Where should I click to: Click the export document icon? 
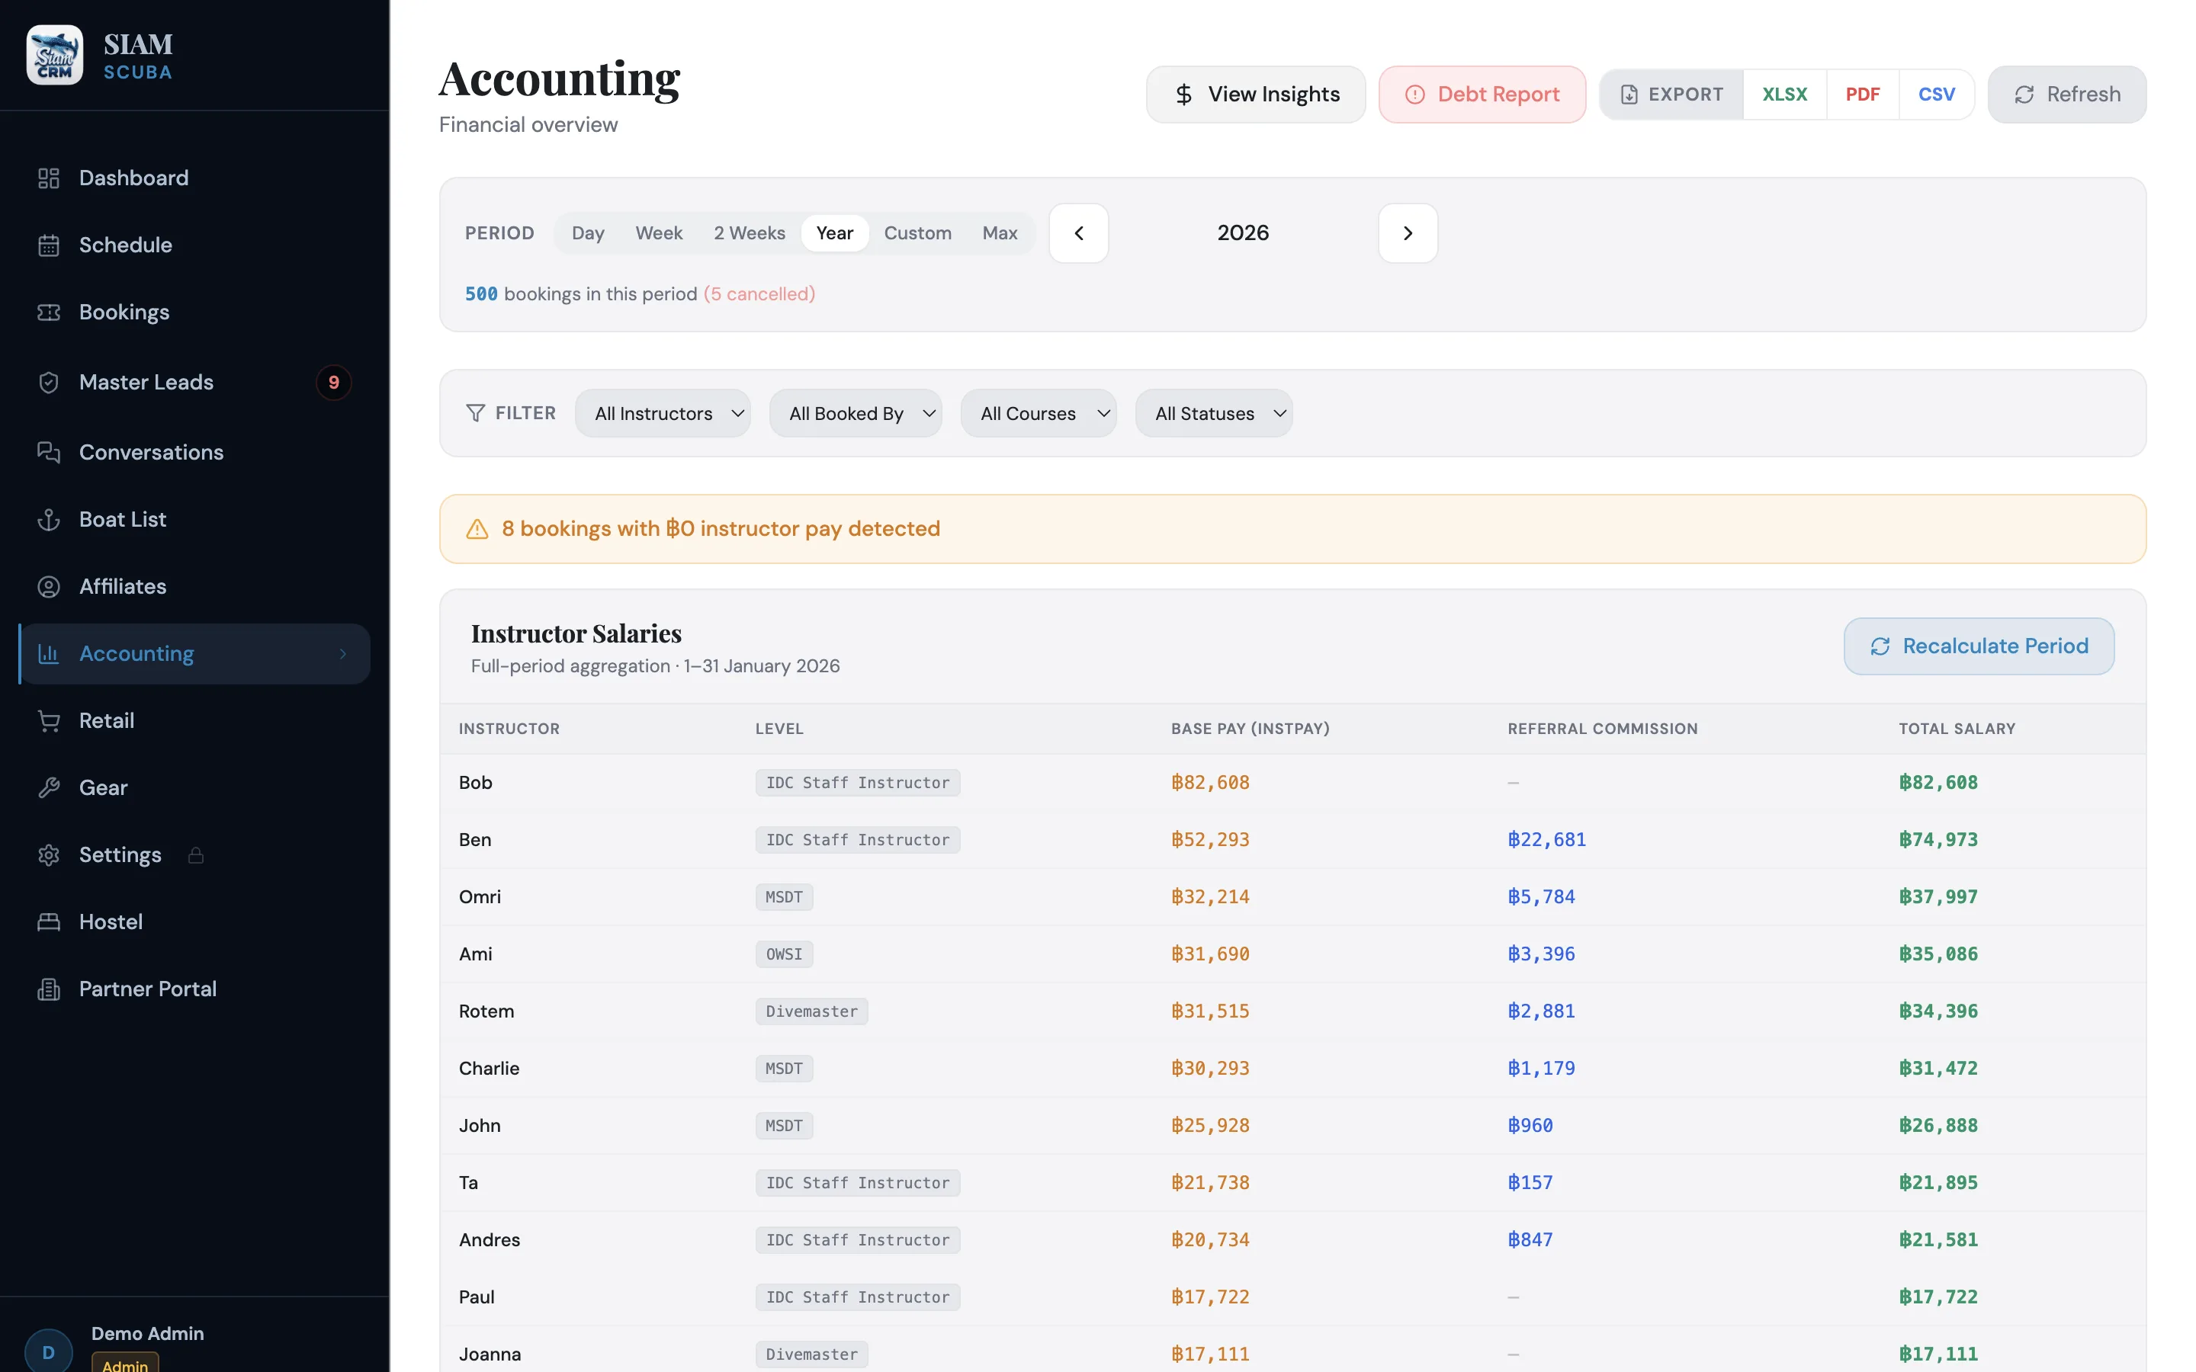pos(1629,95)
